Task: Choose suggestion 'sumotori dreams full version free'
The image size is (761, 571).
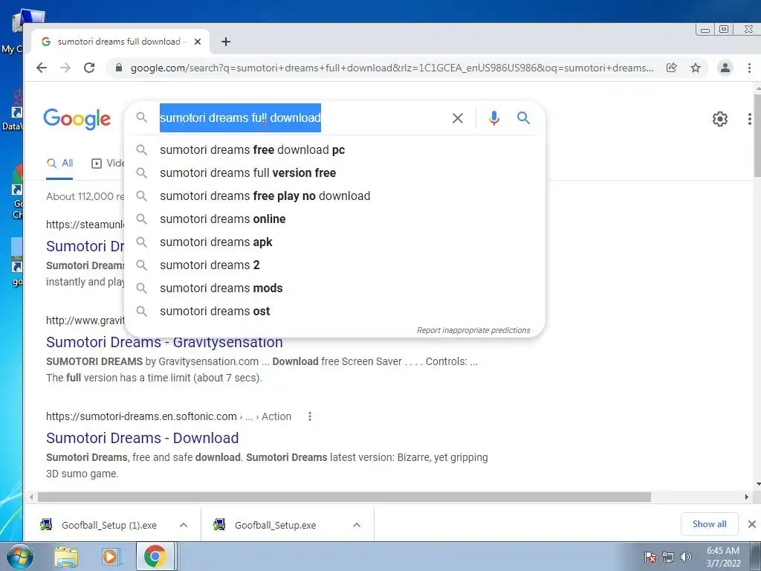Action: point(335,172)
